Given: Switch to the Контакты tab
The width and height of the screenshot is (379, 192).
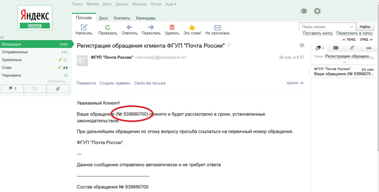Looking at the screenshot, I should (x=122, y=18).
